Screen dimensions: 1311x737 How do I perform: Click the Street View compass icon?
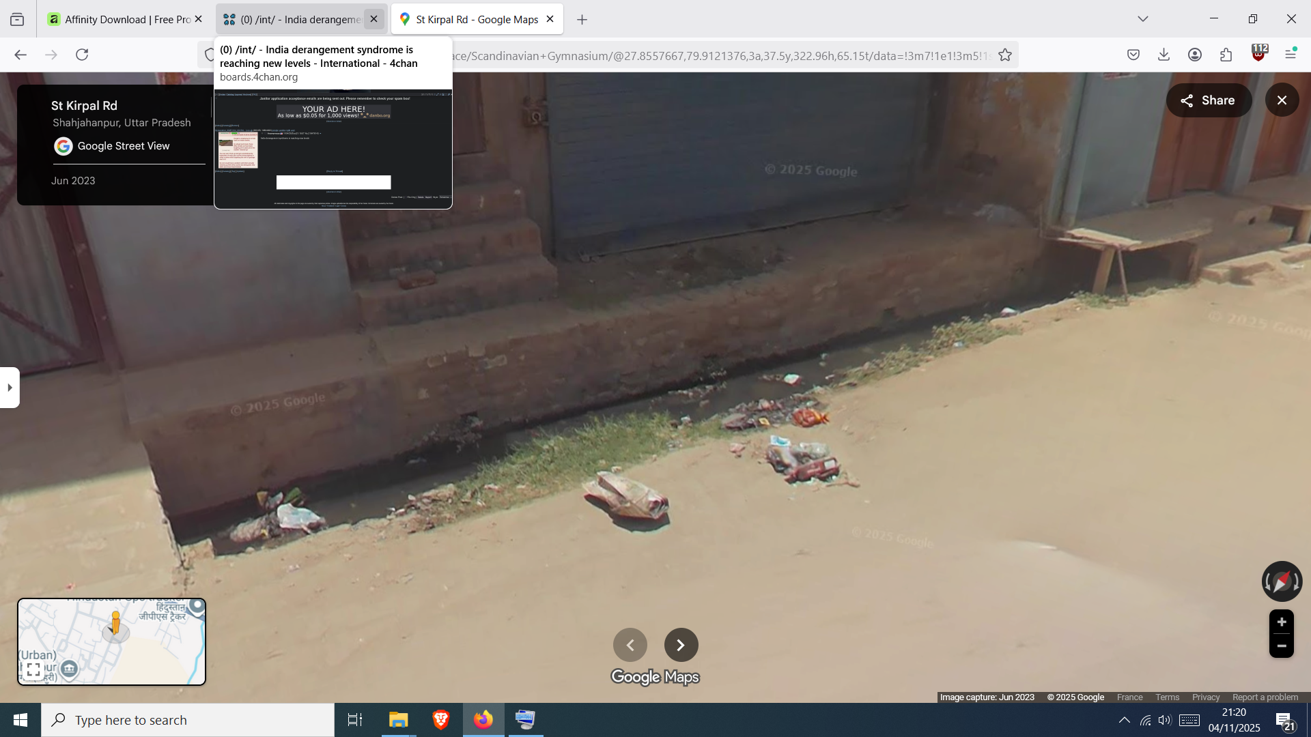pyautogui.click(x=1282, y=581)
